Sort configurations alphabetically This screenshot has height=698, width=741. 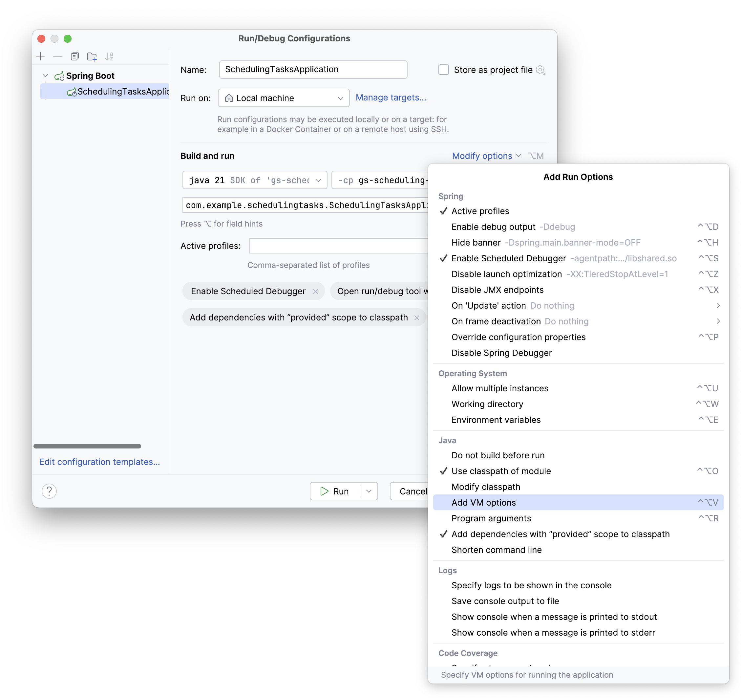click(x=110, y=56)
